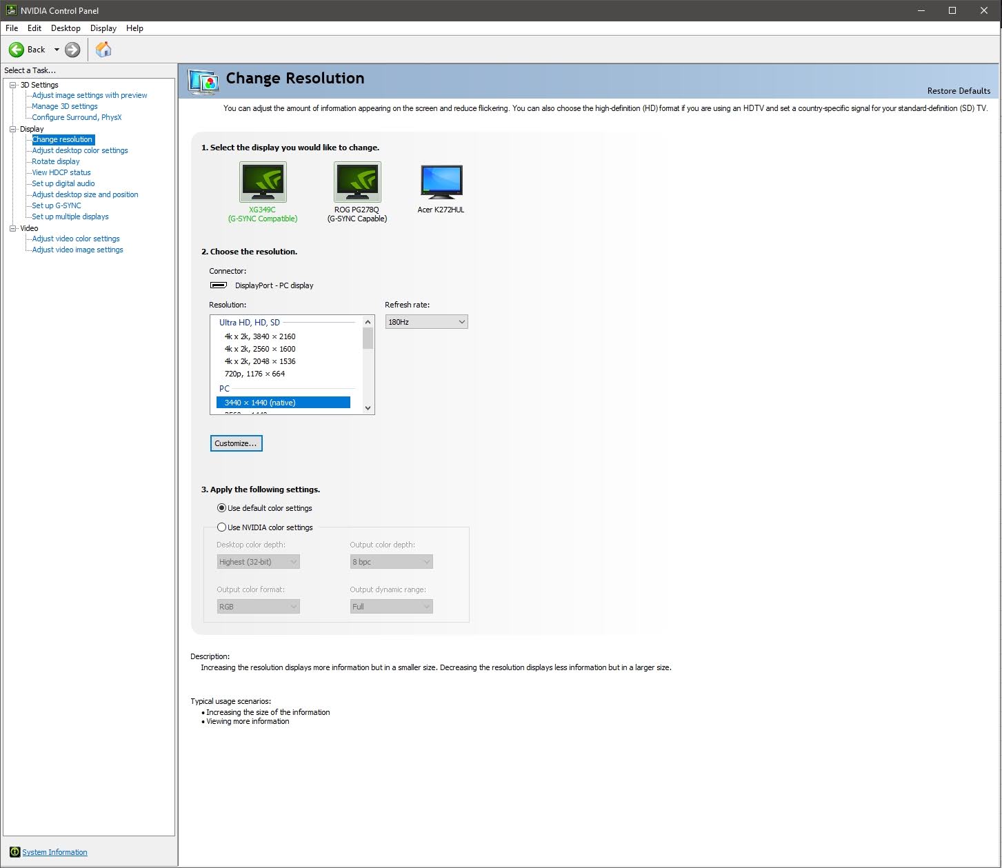Screen dimensions: 1002x868
Task: Open Adjust image settings with preview
Action: (90, 95)
